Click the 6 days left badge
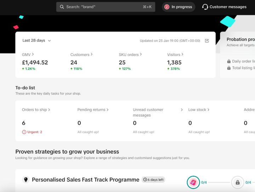This screenshot has width=255, height=192. tap(153, 180)
